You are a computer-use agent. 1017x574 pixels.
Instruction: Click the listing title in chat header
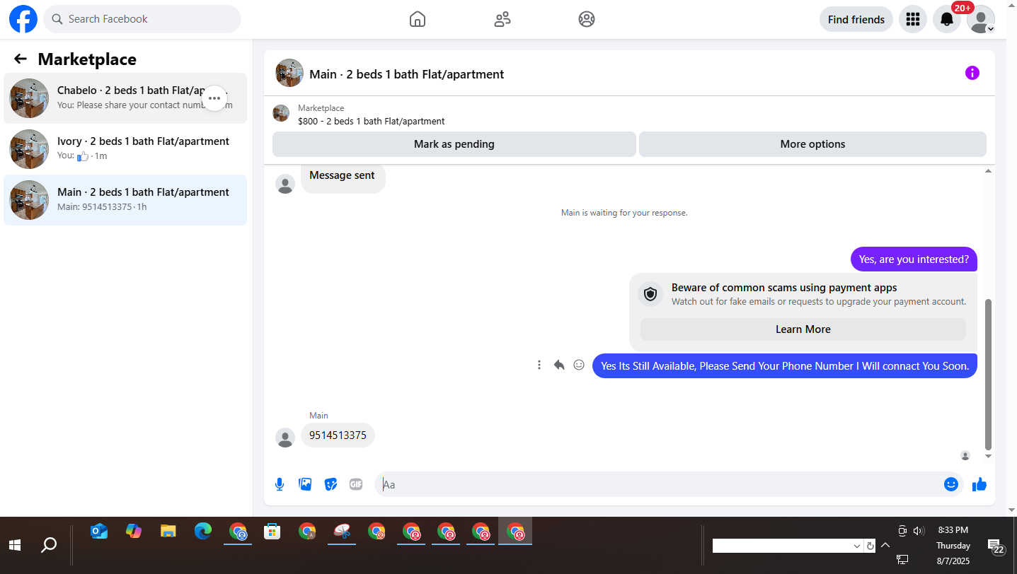[407, 74]
